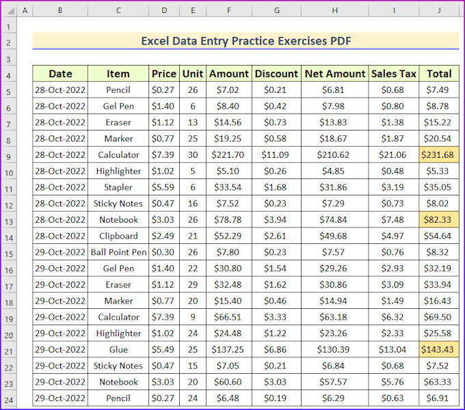
Task: Select the 'Clipboard' item cell
Action: click(x=118, y=236)
